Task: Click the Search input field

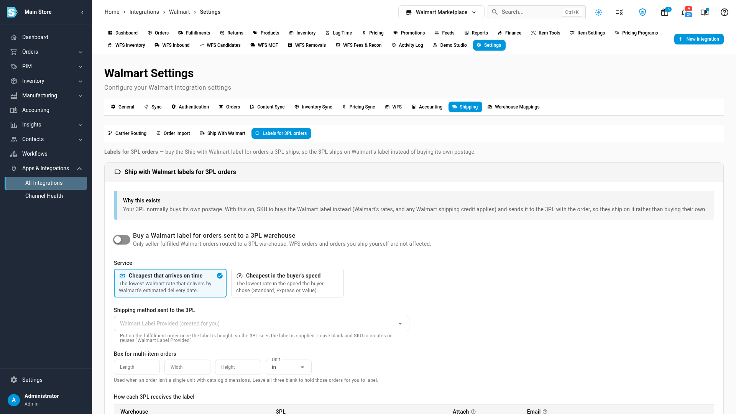Action: pyautogui.click(x=536, y=12)
